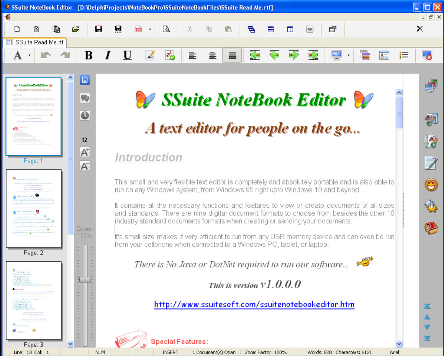This screenshot has width=444, height=356.
Task: Click the monitor icon with the red X
Action: click(427, 55)
